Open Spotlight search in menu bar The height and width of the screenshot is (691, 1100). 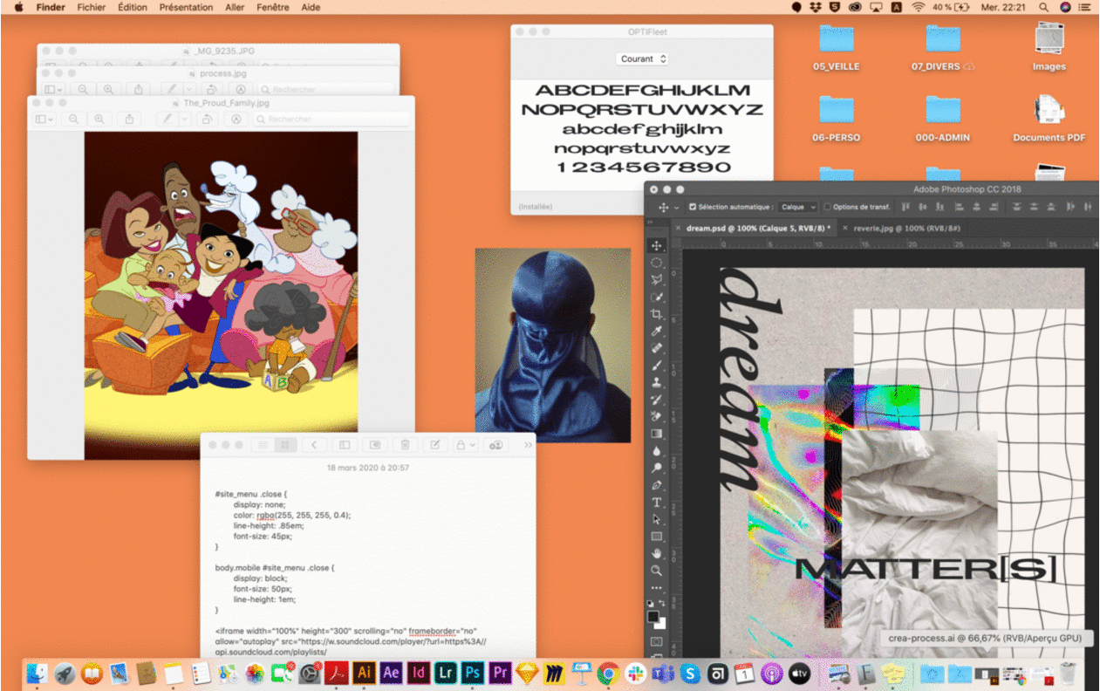tap(1044, 7)
